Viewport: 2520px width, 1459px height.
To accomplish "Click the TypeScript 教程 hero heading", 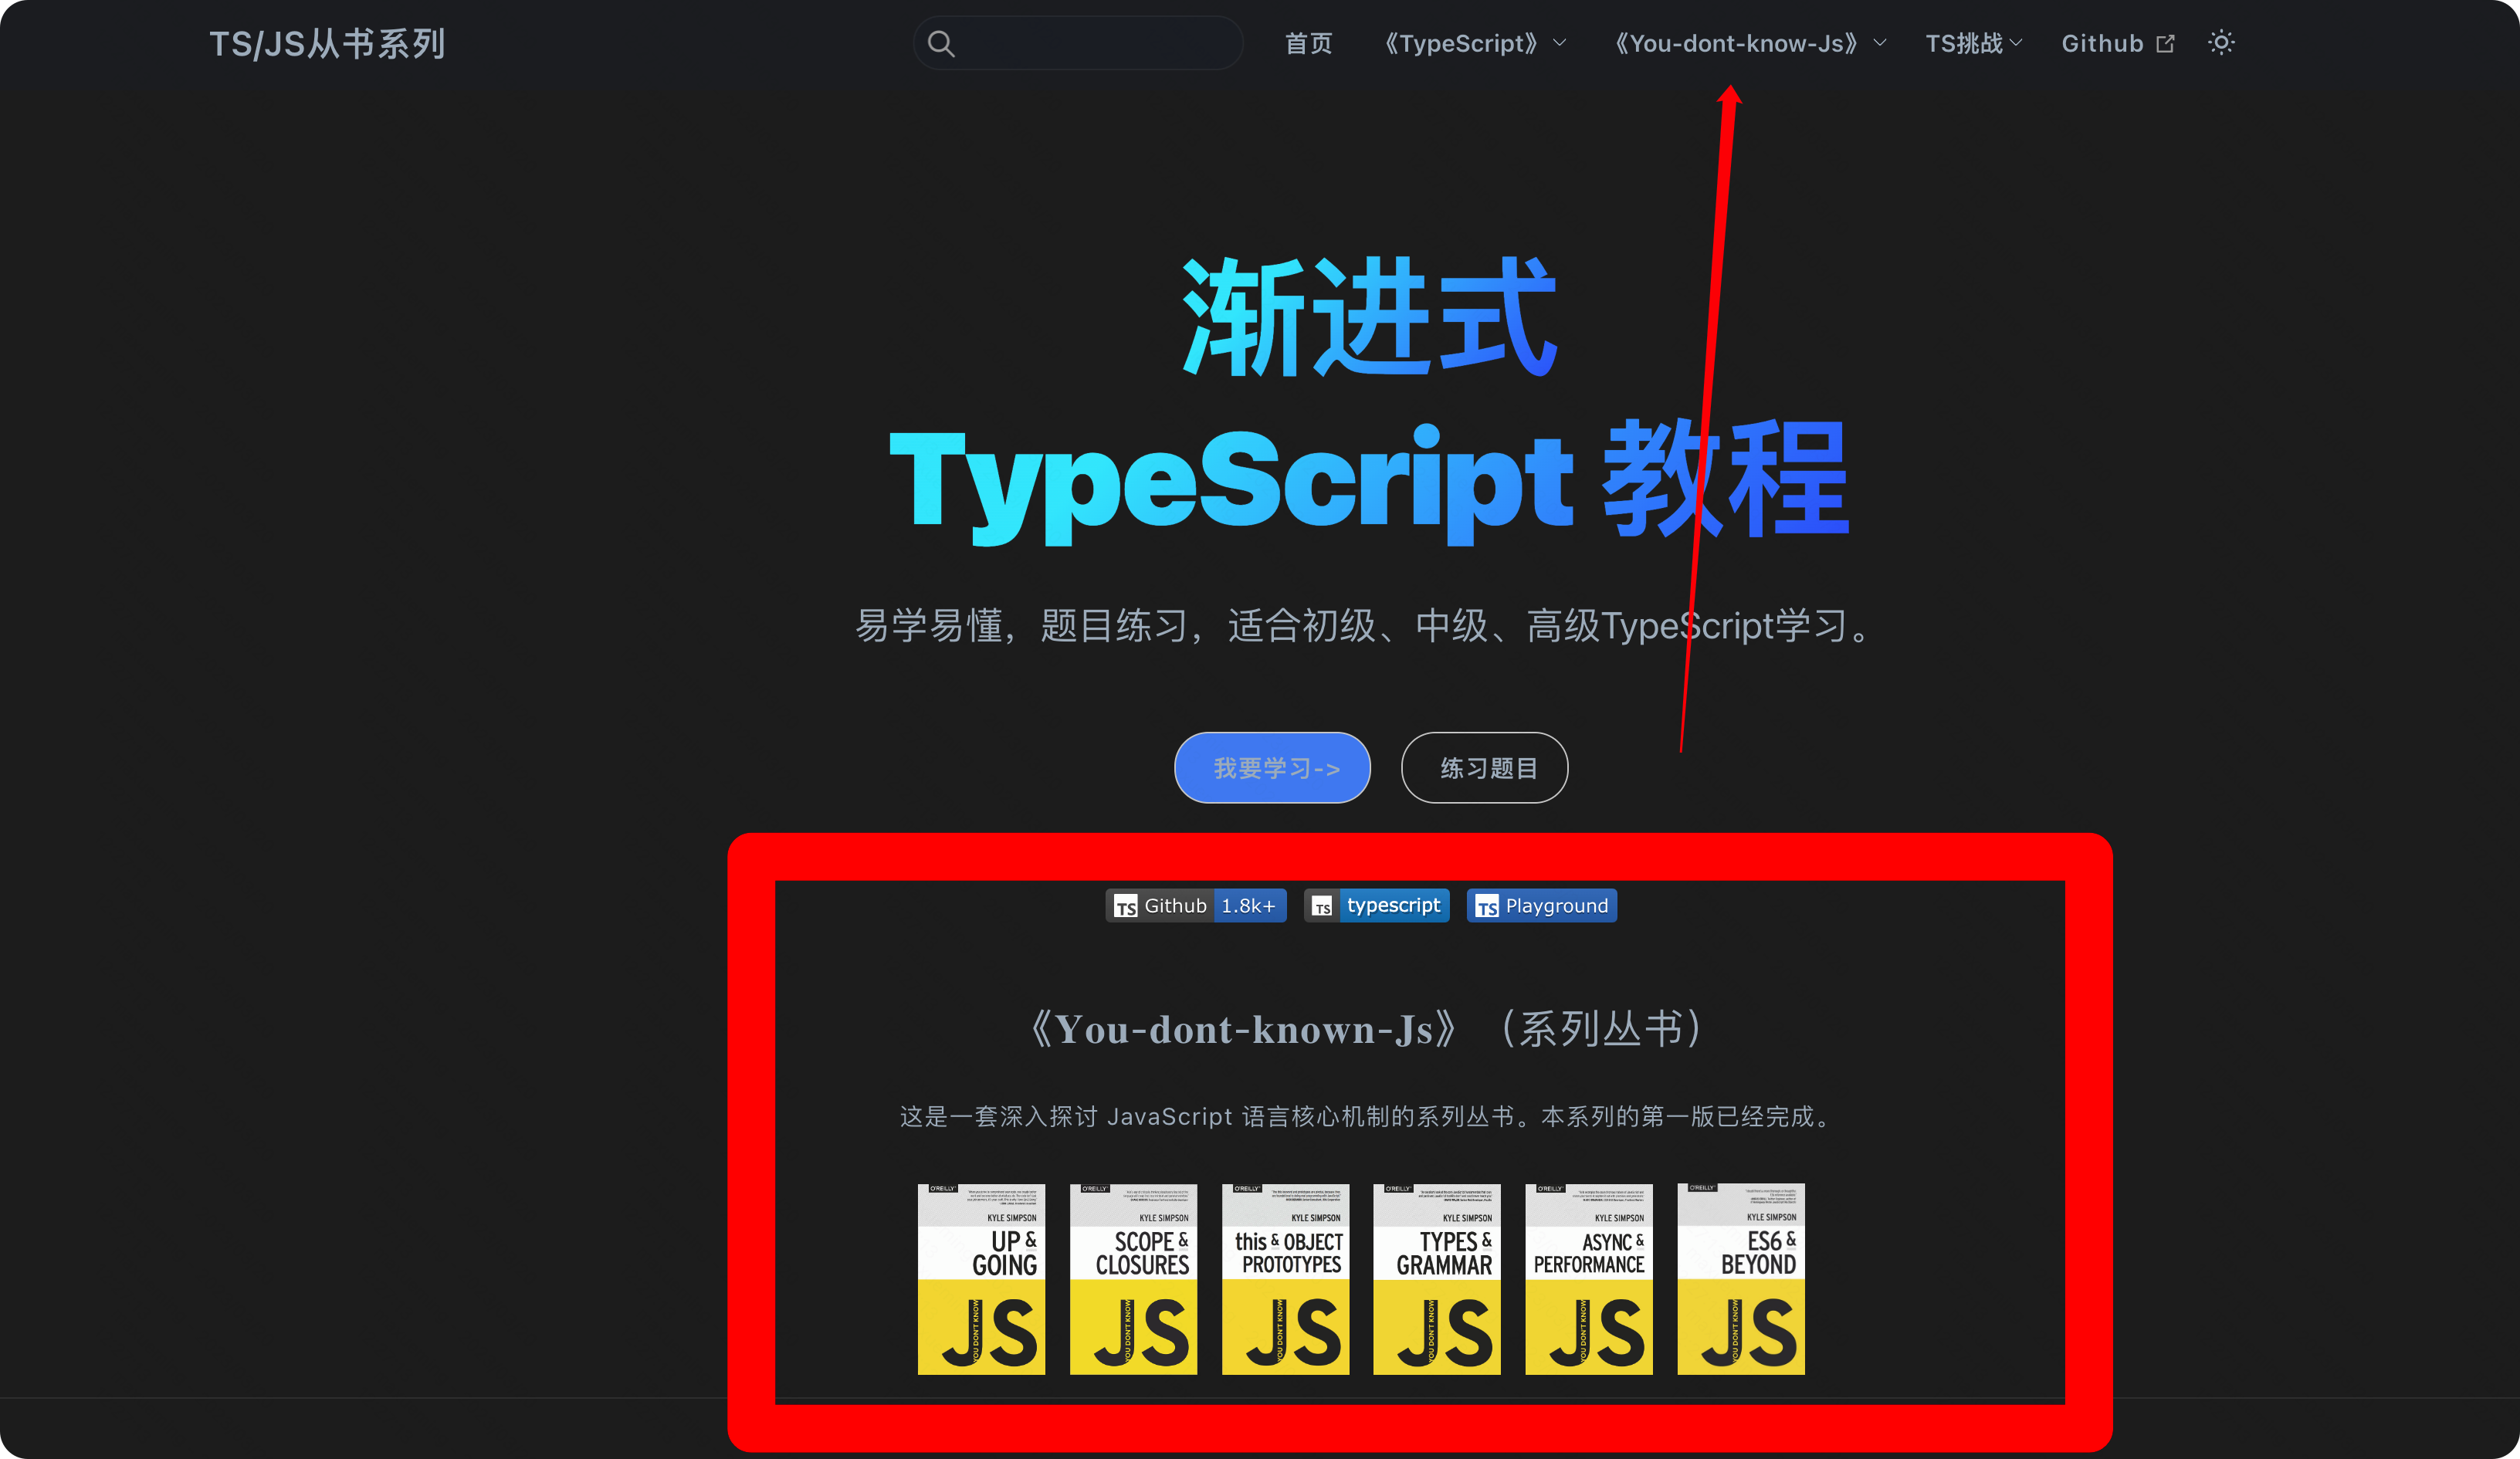I will click(x=1370, y=483).
